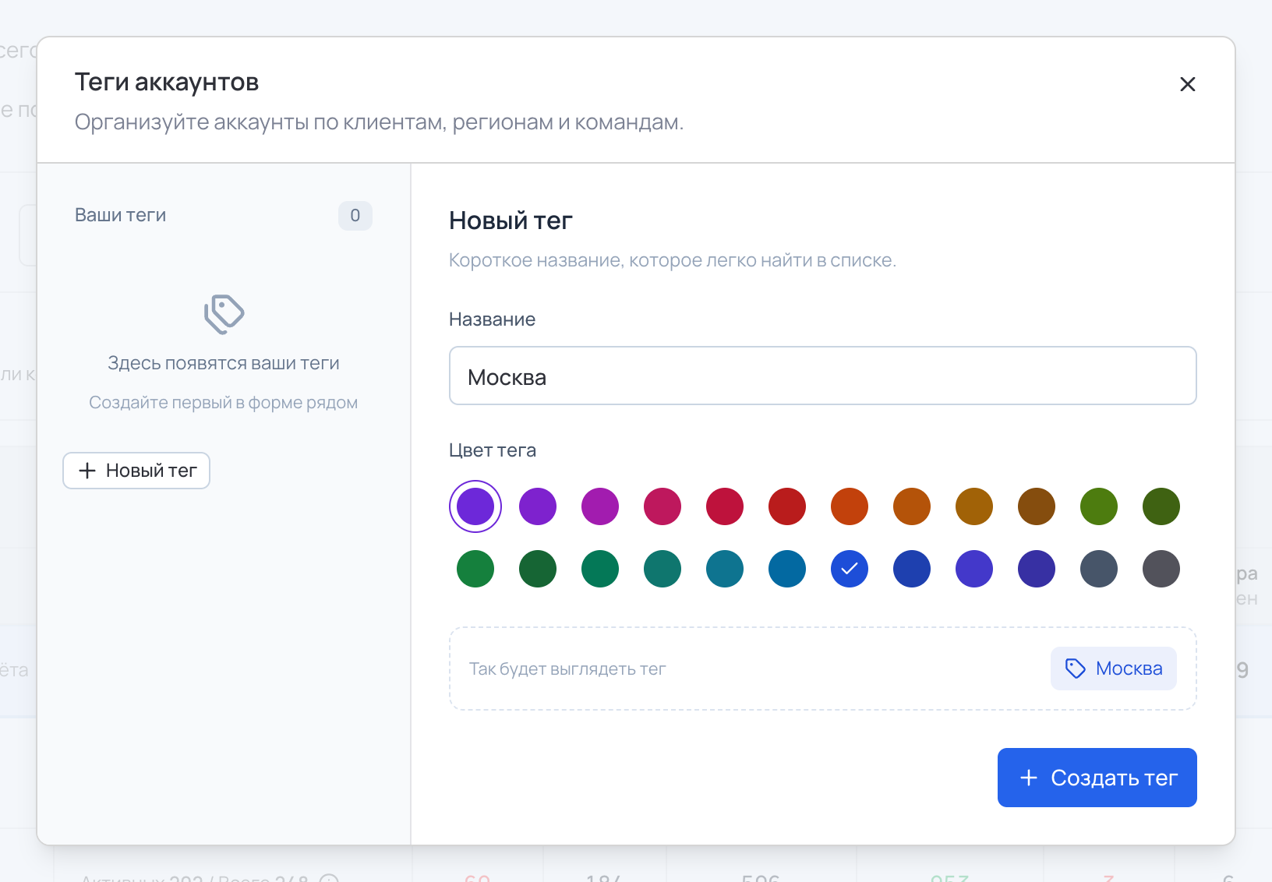Viewport: 1272px width, 882px height.
Task: Click the Название input with Москва
Action: (822, 376)
